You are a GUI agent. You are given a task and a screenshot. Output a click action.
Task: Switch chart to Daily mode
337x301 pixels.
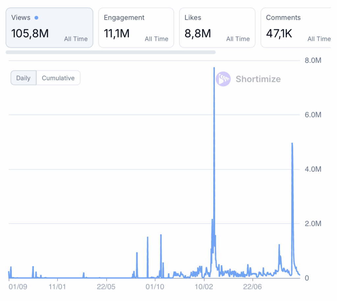click(23, 78)
